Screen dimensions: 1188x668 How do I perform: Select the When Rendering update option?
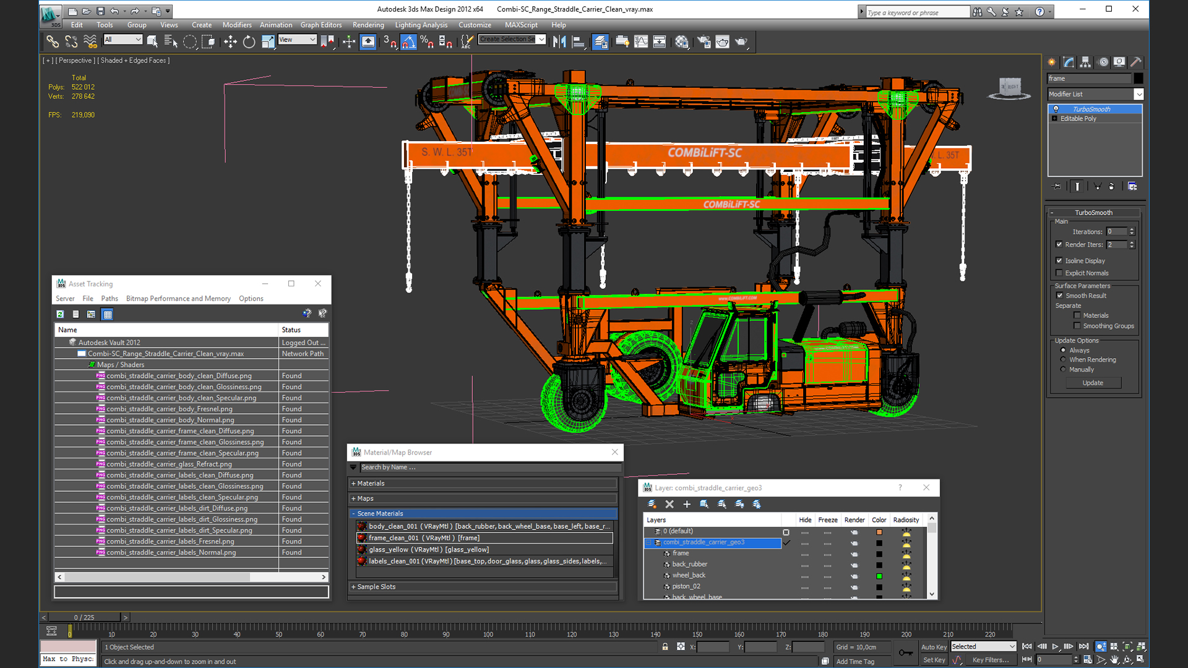[x=1064, y=359]
